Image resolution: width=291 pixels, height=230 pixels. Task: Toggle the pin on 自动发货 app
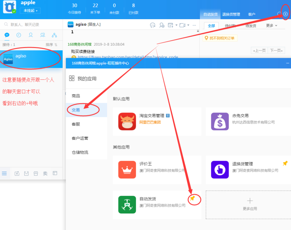(x=192, y=198)
